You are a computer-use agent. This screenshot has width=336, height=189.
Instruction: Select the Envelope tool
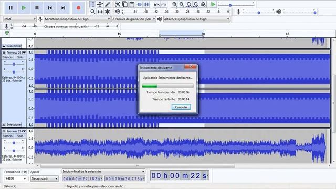[x=100, y=4]
